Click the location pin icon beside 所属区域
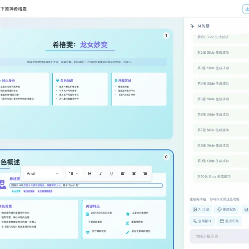249x249 pixels. click(x=116, y=81)
